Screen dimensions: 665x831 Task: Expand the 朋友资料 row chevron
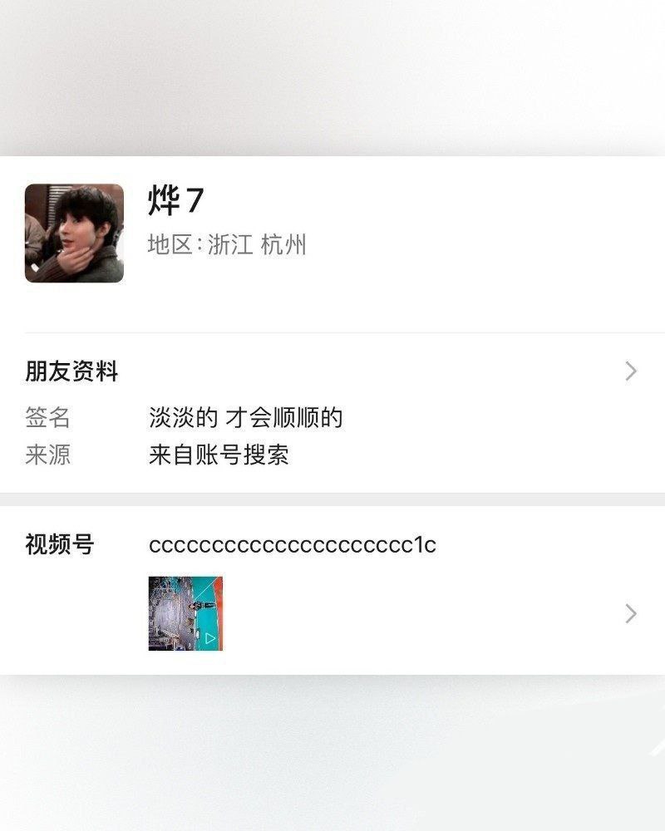point(631,371)
